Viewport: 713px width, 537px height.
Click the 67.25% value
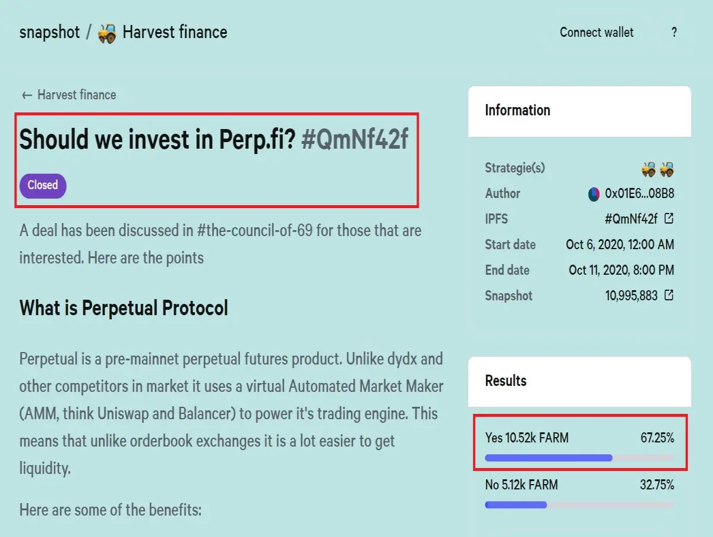[657, 438]
